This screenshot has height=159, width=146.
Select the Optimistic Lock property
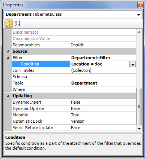[27, 121]
